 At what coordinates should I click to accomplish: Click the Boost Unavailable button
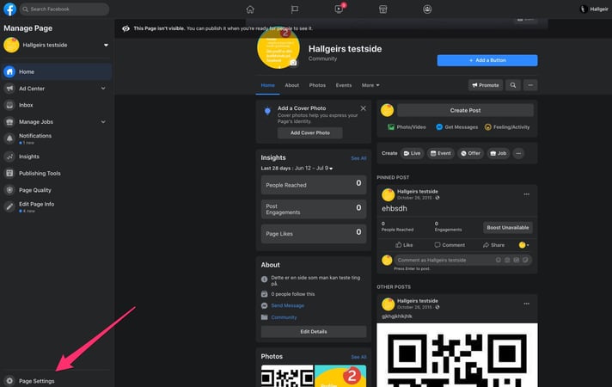pyautogui.click(x=507, y=228)
